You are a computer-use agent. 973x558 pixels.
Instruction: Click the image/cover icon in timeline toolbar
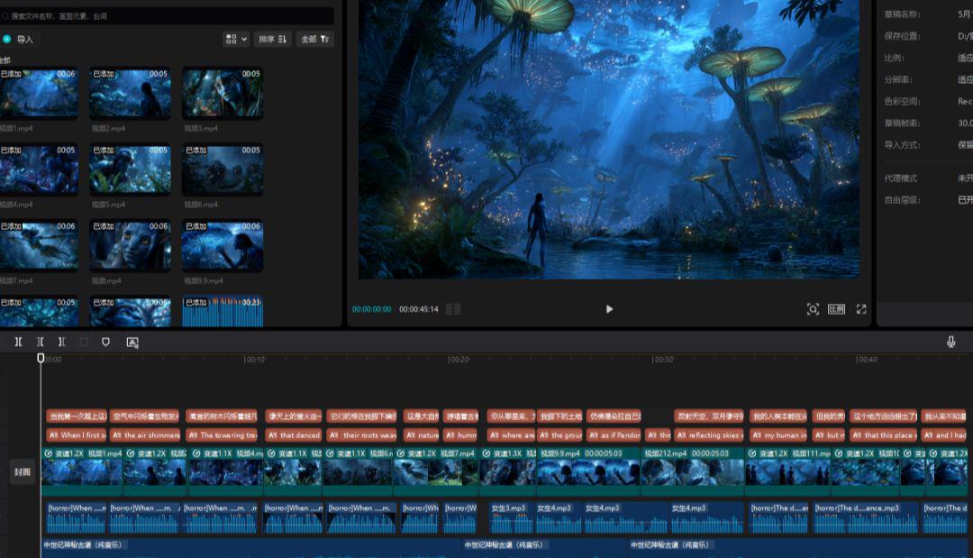tap(132, 342)
